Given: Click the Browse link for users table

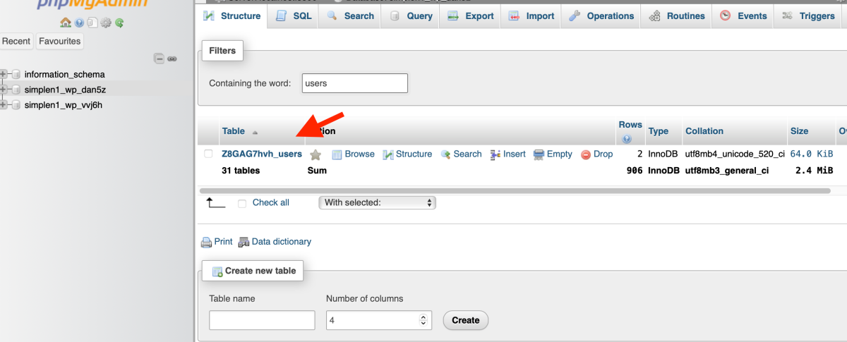Looking at the screenshot, I should click(x=360, y=154).
